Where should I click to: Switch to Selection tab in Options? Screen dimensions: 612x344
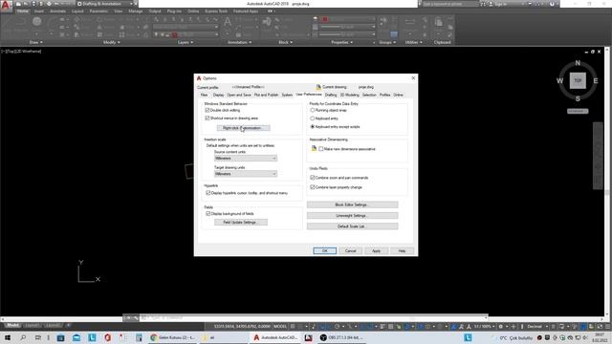[369, 95]
